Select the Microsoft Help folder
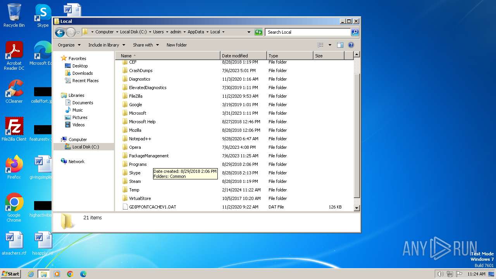 click(x=142, y=122)
